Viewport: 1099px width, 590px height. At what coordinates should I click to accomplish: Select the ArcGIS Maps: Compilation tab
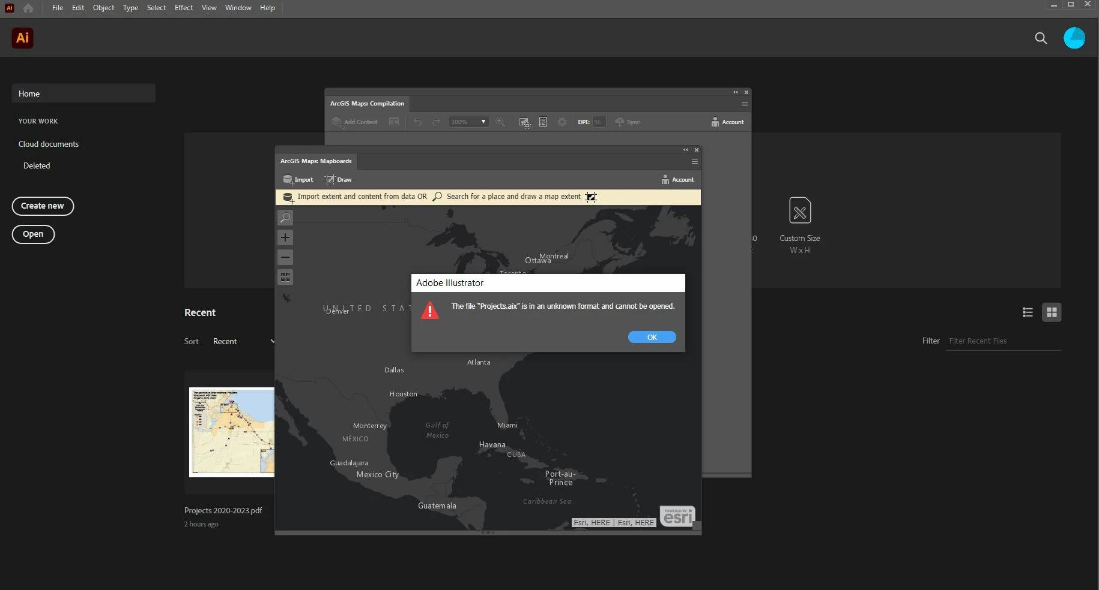(367, 103)
